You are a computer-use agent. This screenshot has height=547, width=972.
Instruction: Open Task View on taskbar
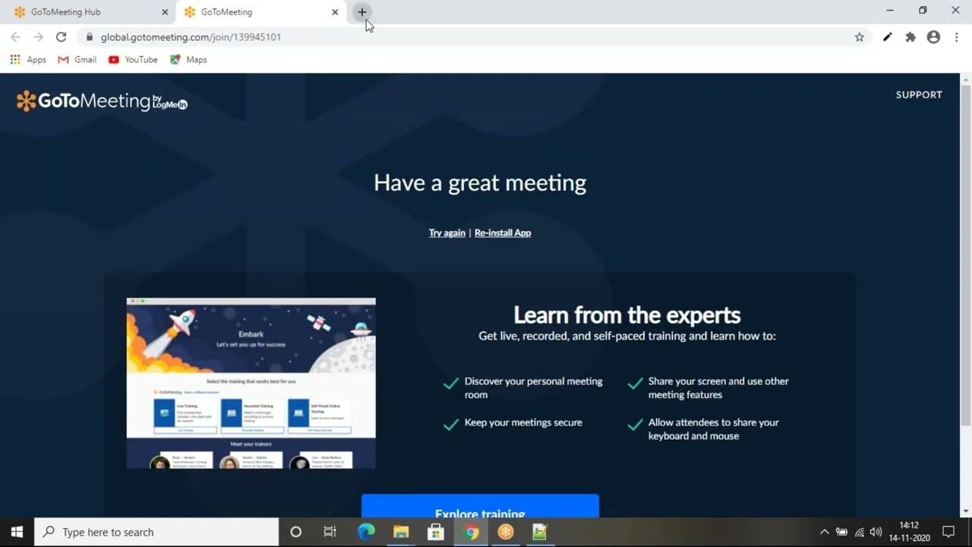[x=330, y=532]
